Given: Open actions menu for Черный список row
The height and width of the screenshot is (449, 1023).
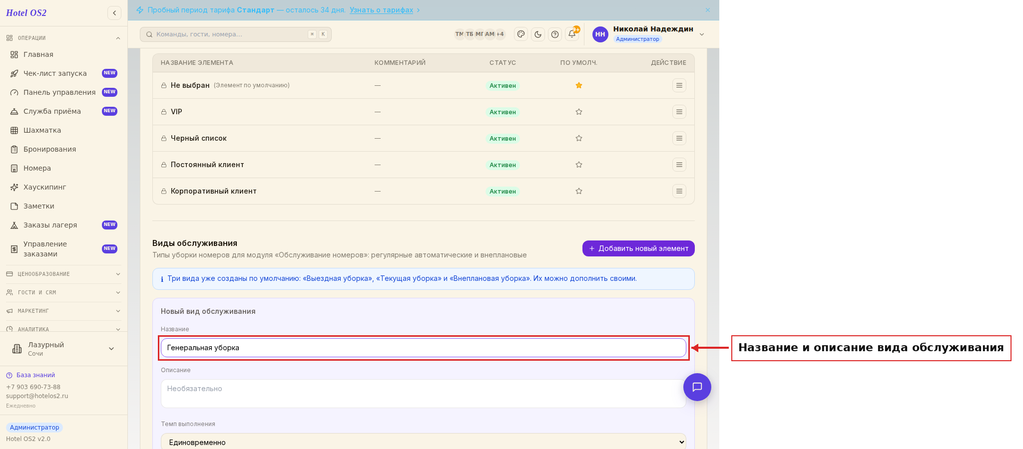Looking at the screenshot, I should [679, 138].
